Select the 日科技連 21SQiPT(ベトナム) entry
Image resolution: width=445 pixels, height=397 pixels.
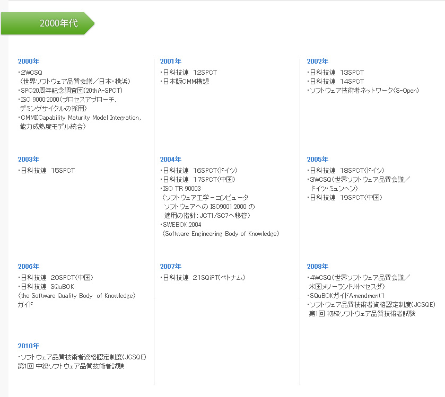pyautogui.click(x=203, y=278)
